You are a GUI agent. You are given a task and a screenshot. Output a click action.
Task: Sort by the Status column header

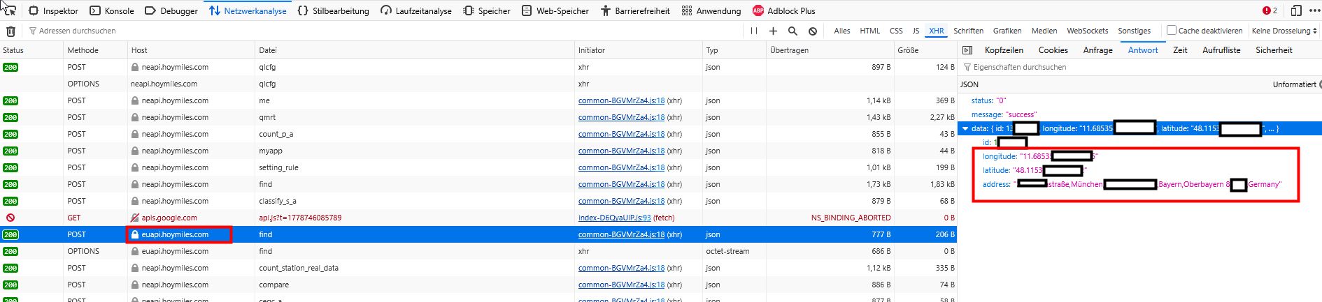32,50
